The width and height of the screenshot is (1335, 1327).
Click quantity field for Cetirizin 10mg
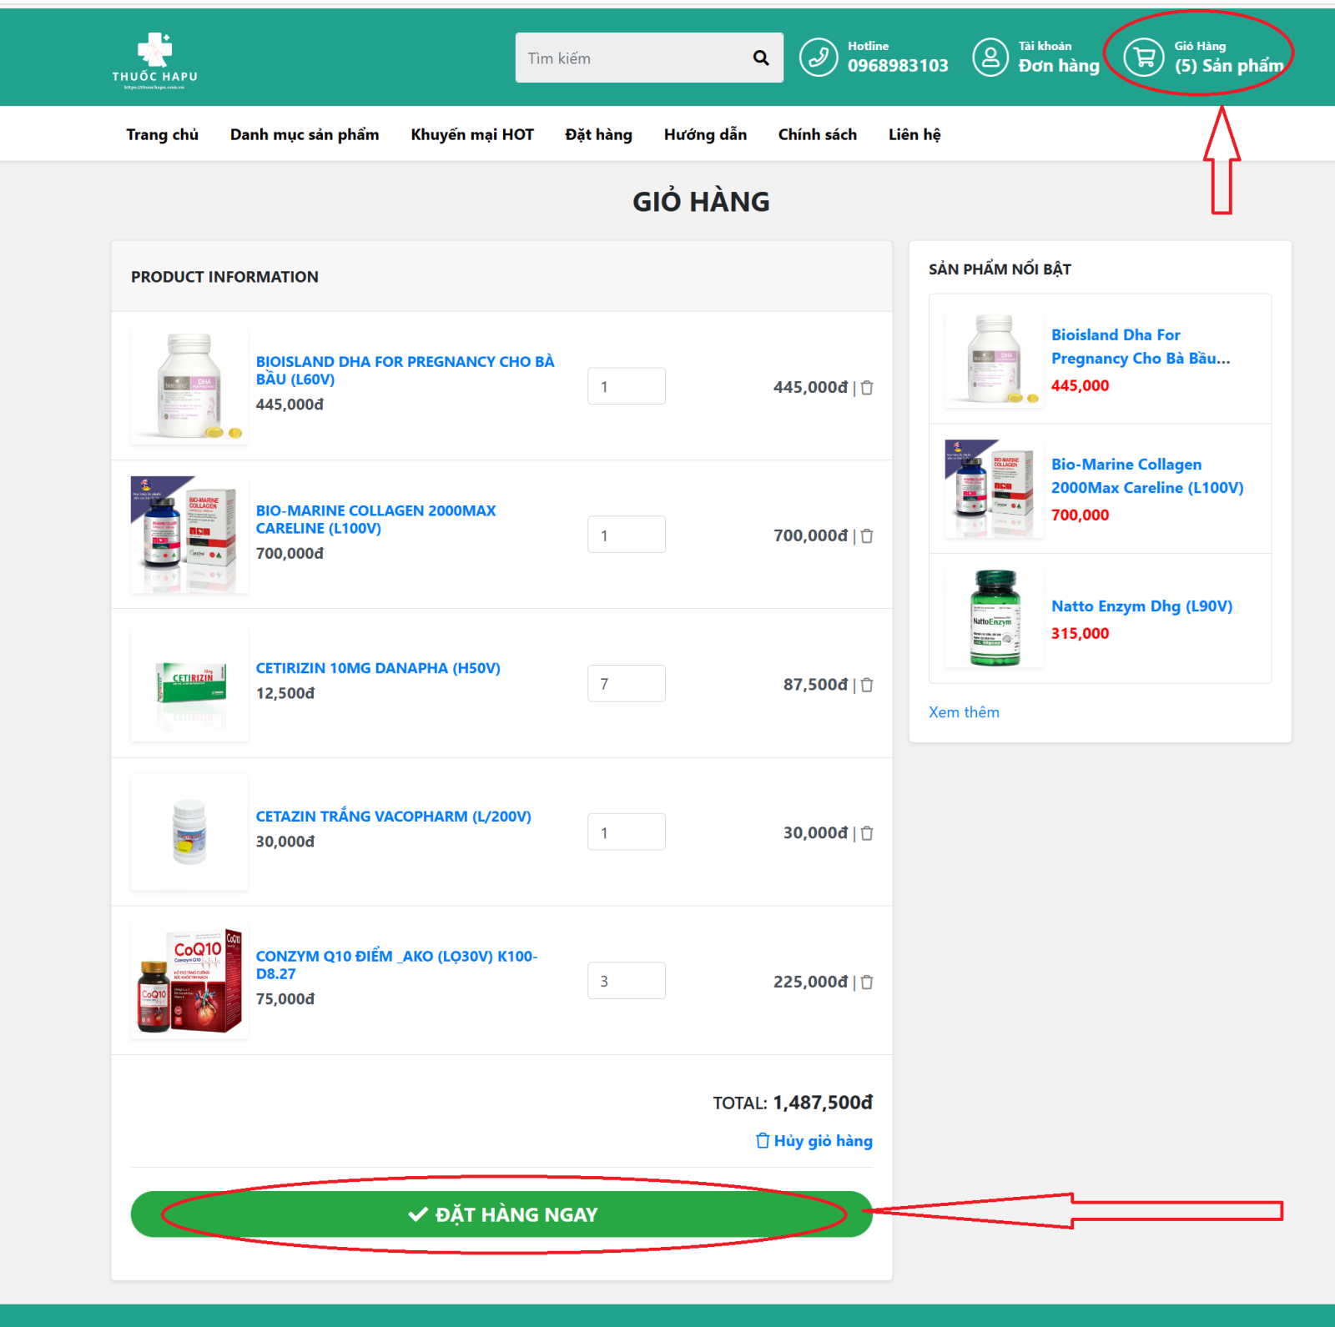coord(626,684)
